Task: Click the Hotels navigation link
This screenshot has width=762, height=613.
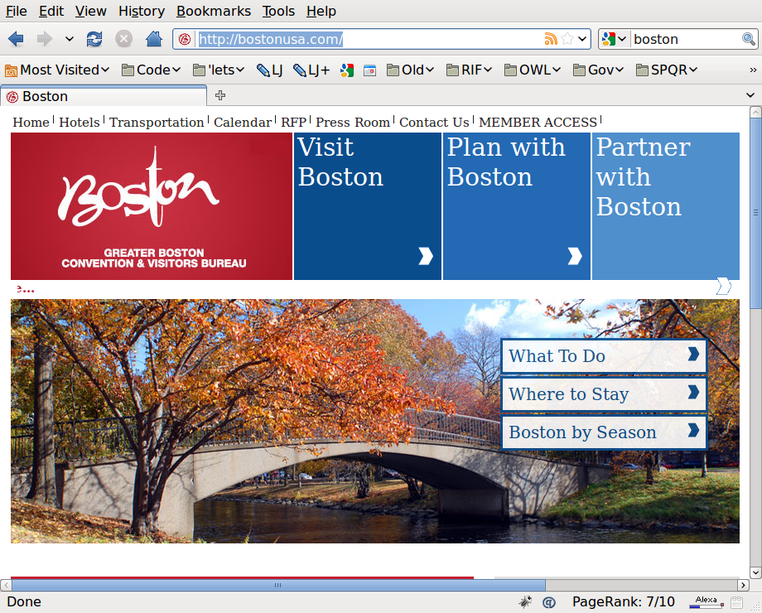Action: 80,123
